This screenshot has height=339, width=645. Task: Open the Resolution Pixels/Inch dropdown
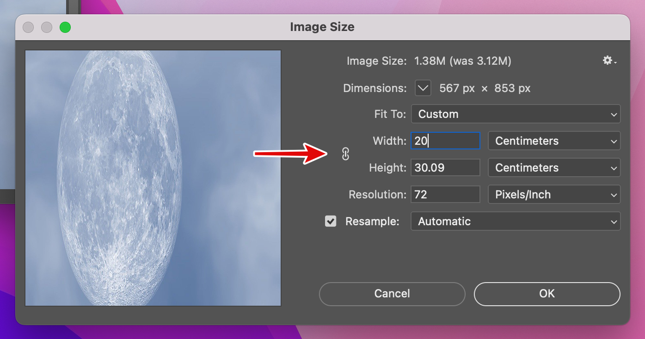554,195
